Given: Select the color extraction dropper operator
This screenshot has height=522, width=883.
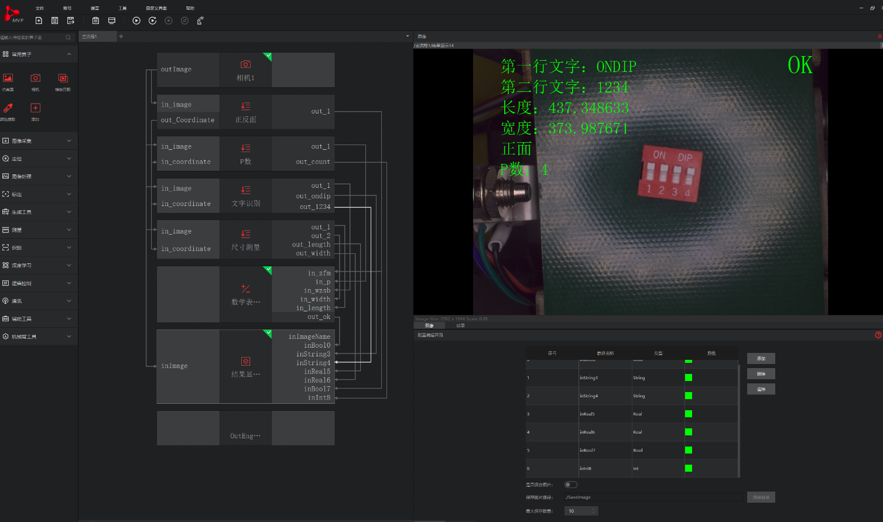Looking at the screenshot, I should (x=8, y=108).
